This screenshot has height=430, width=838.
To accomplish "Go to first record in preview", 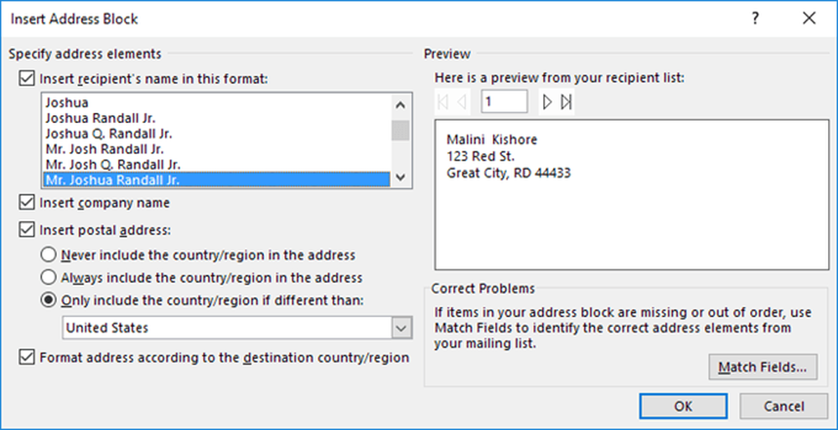I will (x=442, y=102).
